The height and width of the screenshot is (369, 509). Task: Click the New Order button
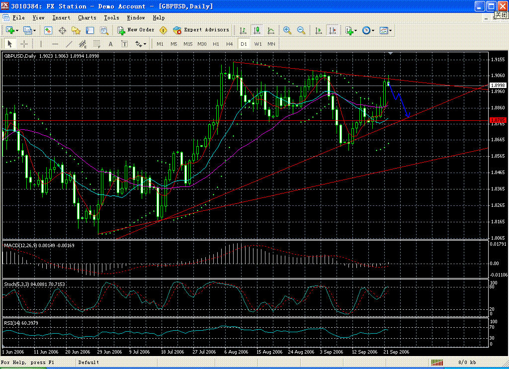click(136, 30)
